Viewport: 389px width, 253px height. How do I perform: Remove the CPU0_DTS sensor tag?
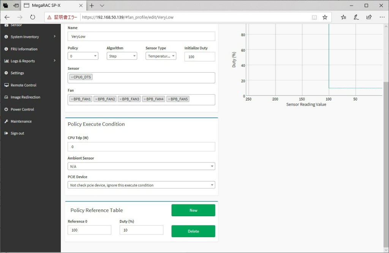(72, 77)
